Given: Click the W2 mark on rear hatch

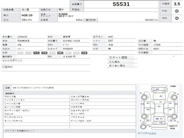Looking at the screenshot, I should [157, 119].
